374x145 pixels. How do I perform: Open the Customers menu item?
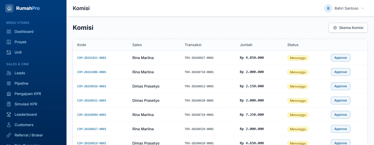tap(33, 125)
